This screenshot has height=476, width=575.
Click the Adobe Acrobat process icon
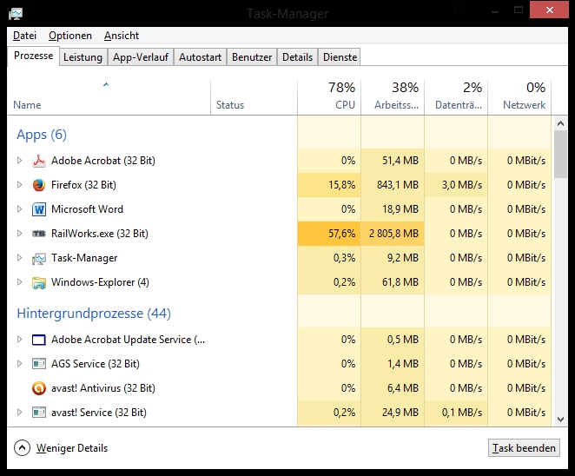pyautogui.click(x=38, y=161)
